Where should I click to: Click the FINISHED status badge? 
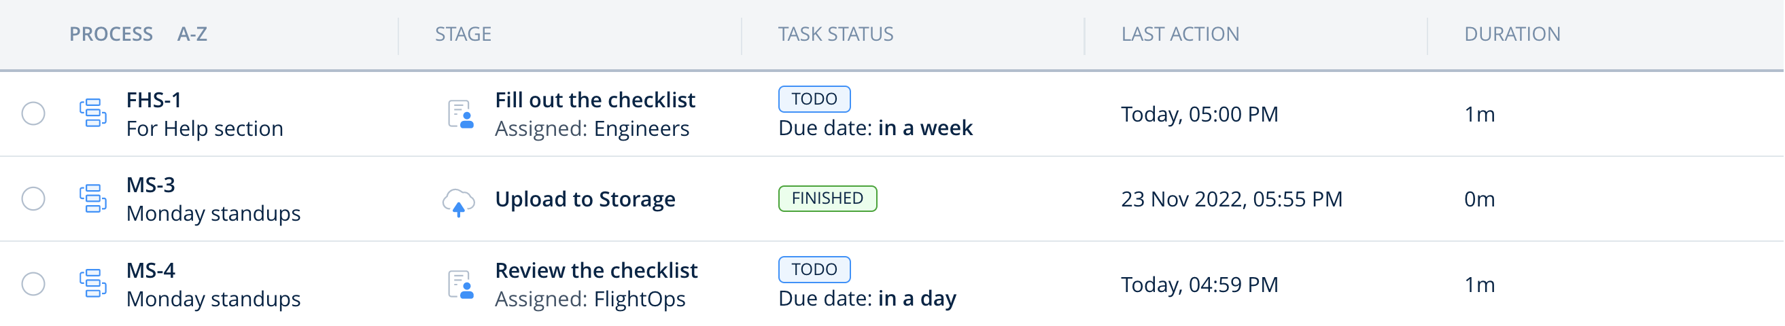(x=827, y=198)
